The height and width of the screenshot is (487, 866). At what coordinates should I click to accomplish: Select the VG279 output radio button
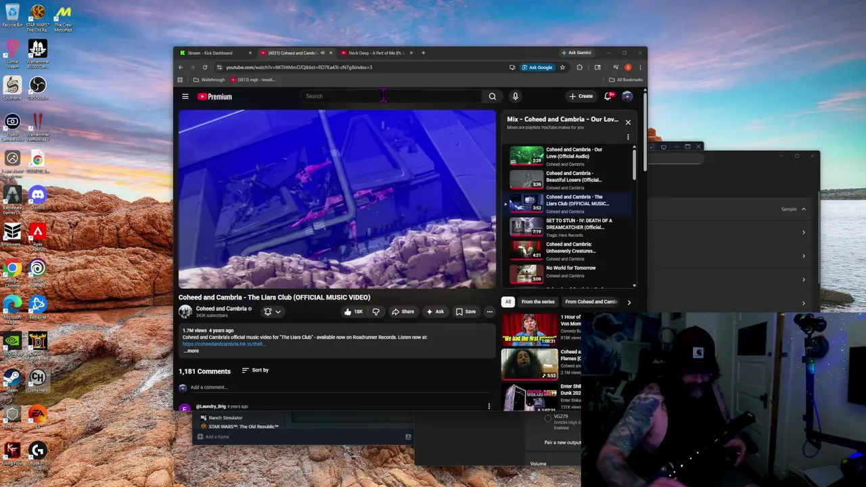(x=548, y=419)
